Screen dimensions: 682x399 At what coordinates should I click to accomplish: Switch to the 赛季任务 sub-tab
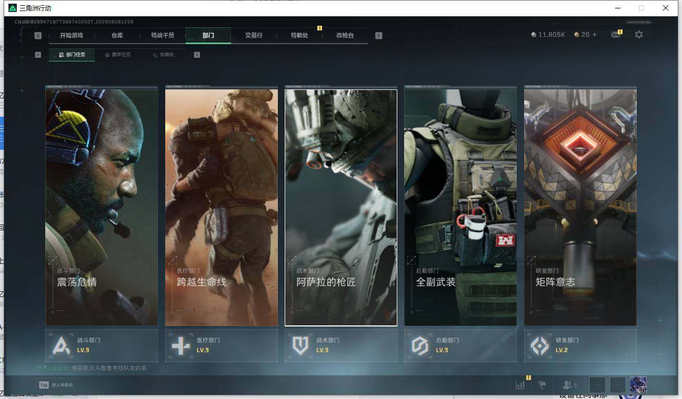coord(118,55)
